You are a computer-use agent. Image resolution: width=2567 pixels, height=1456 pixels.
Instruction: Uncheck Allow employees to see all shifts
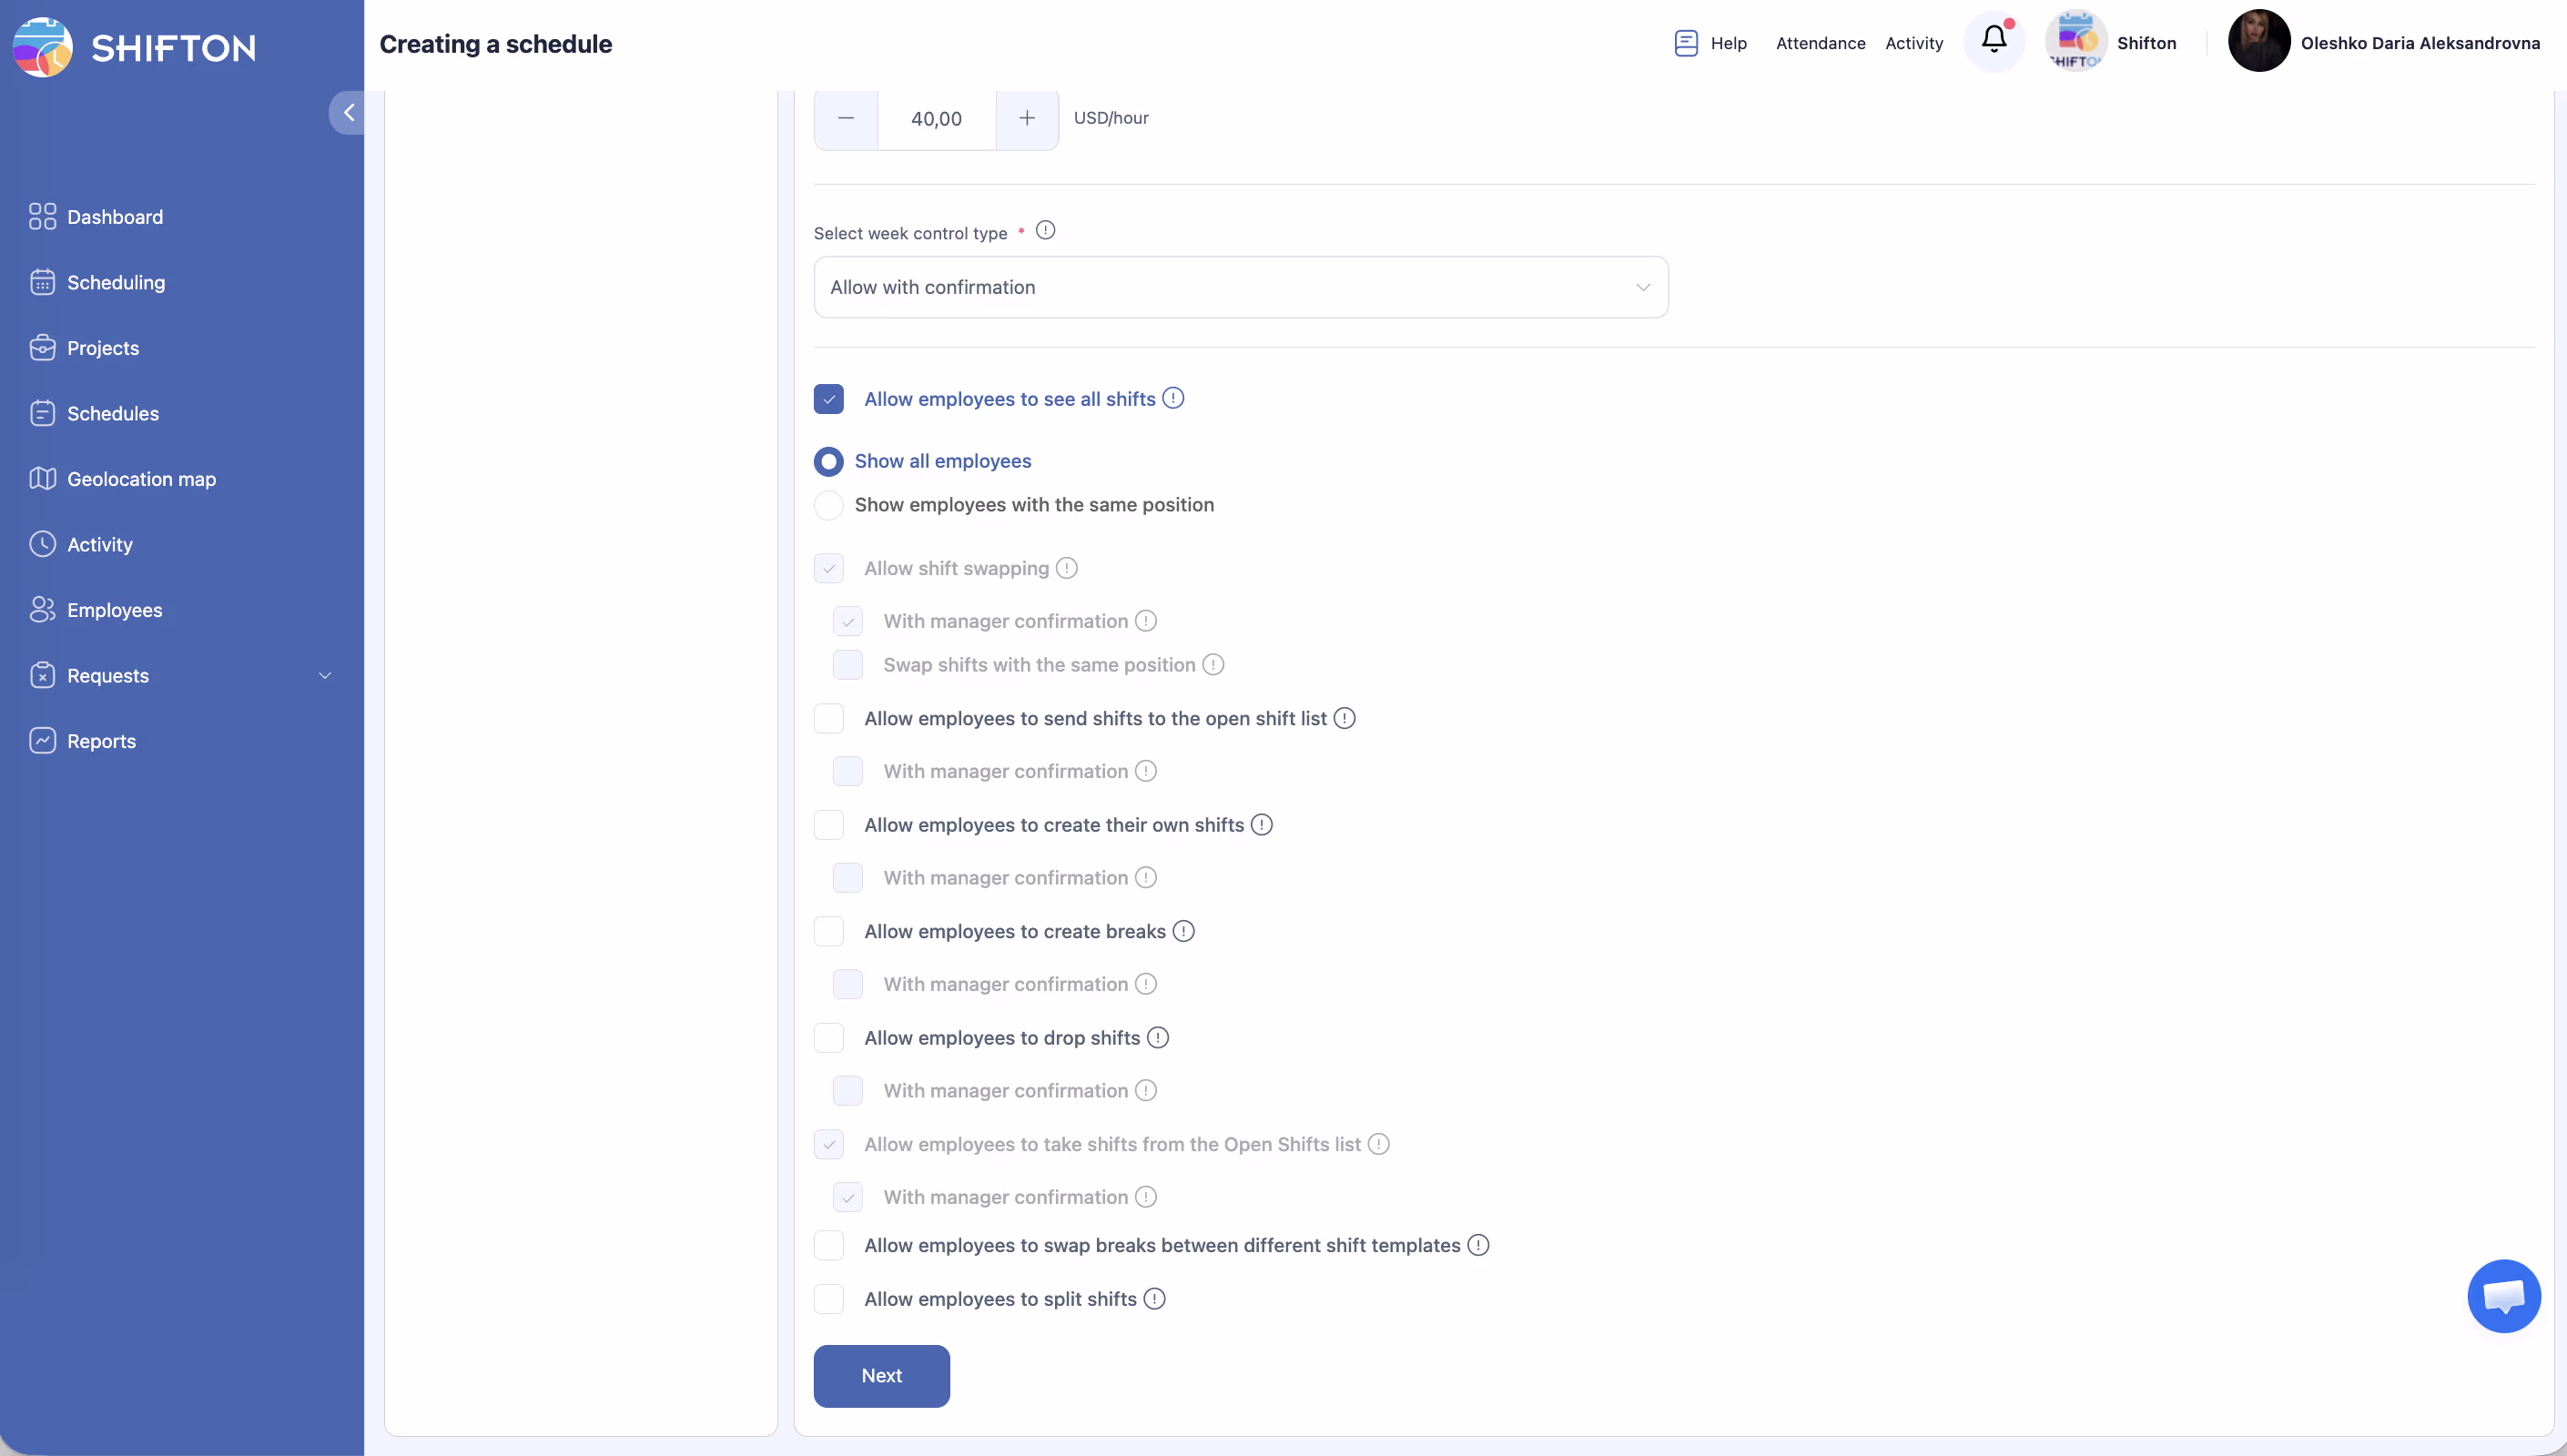click(x=828, y=399)
